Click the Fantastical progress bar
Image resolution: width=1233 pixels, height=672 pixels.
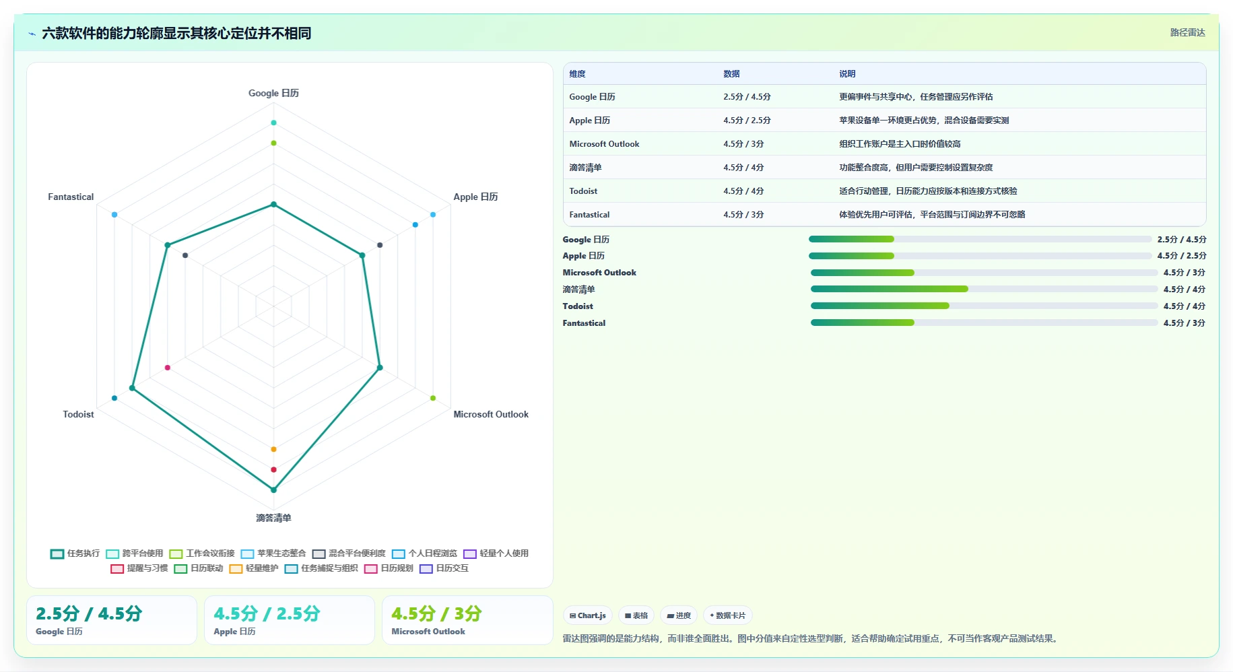[984, 323]
